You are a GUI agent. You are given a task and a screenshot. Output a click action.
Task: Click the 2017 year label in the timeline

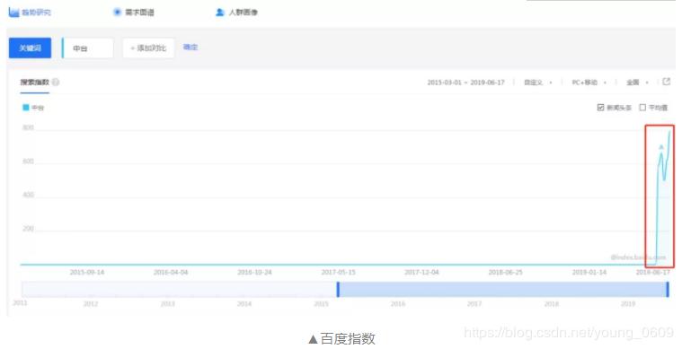474,304
